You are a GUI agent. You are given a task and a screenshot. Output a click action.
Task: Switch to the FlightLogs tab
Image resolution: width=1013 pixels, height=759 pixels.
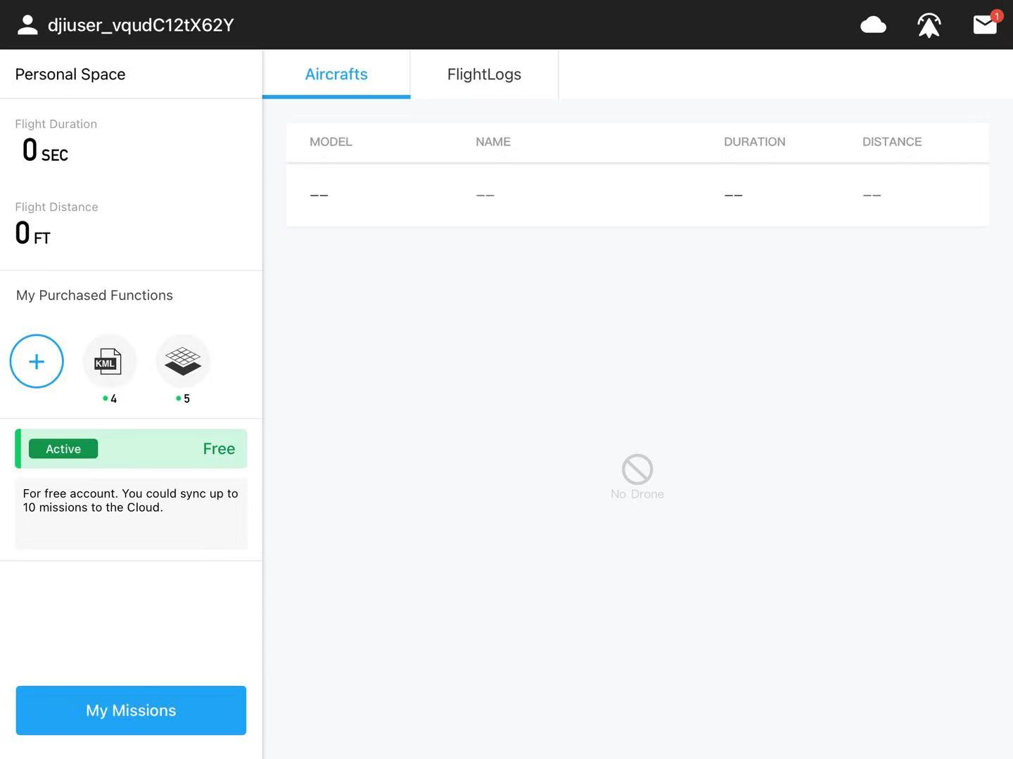pos(484,74)
